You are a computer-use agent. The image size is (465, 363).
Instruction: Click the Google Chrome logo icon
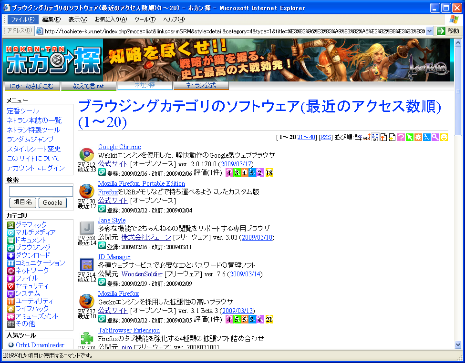(x=87, y=154)
